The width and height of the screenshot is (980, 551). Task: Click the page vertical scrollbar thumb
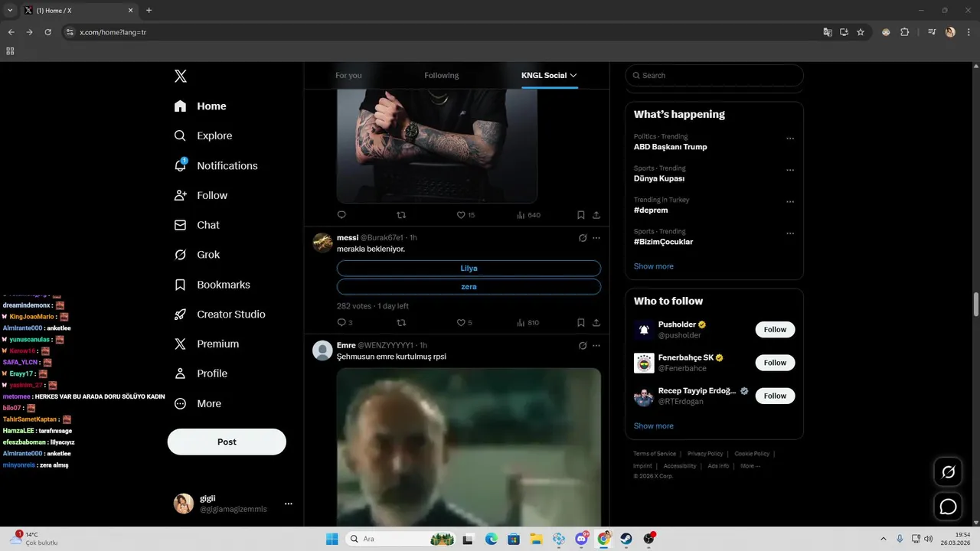click(975, 304)
